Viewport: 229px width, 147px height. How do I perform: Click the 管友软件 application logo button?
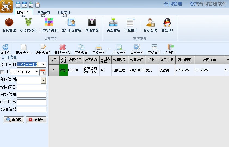(x=6, y=6)
